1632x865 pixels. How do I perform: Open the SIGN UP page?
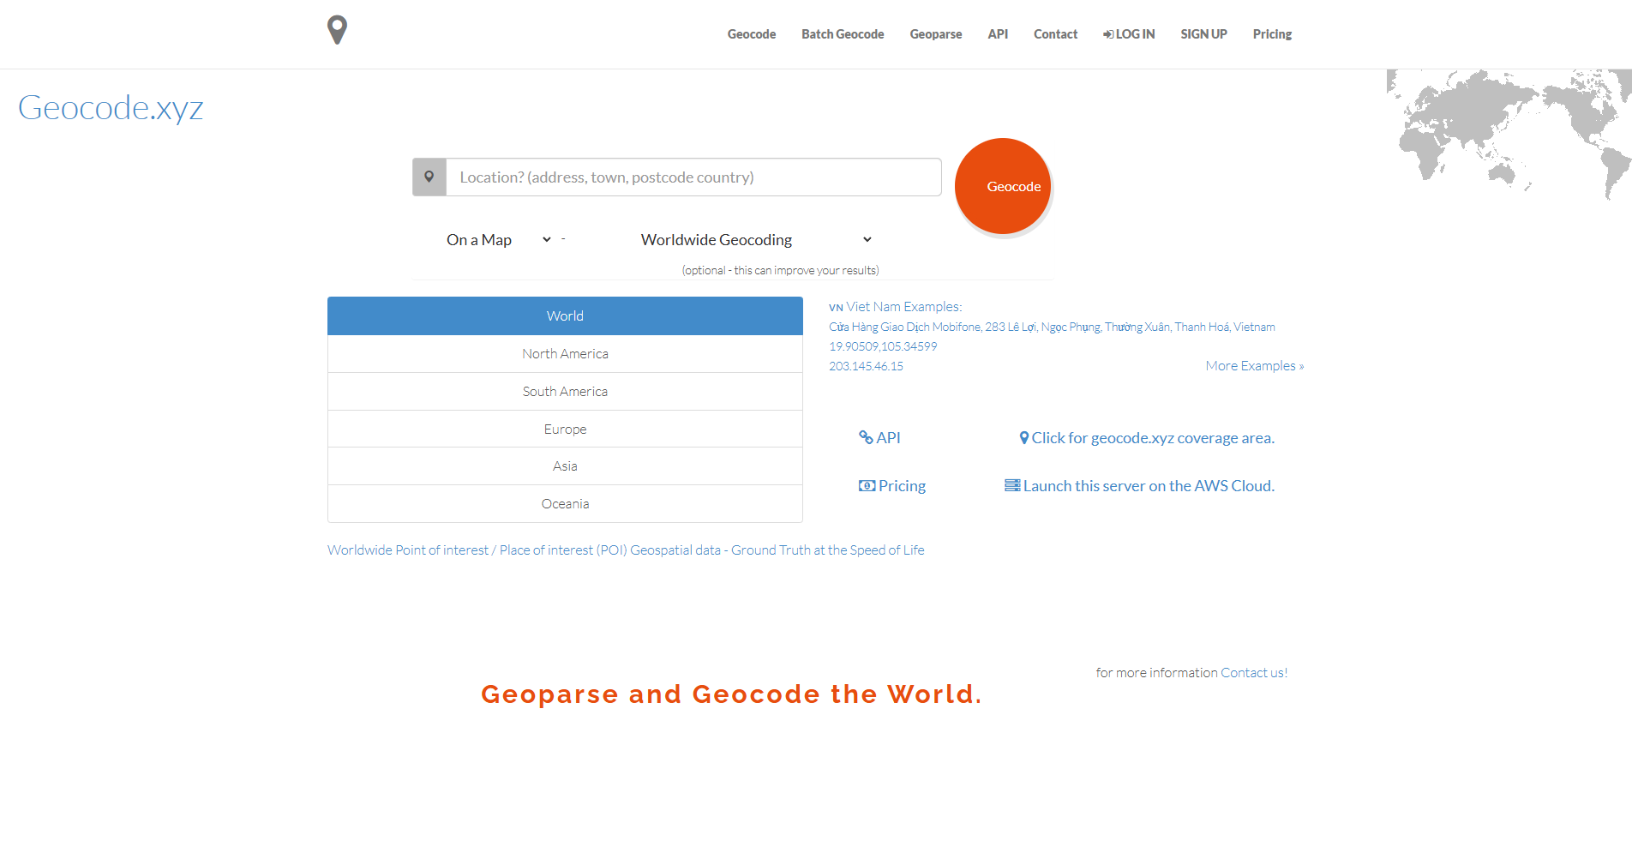pyautogui.click(x=1203, y=34)
